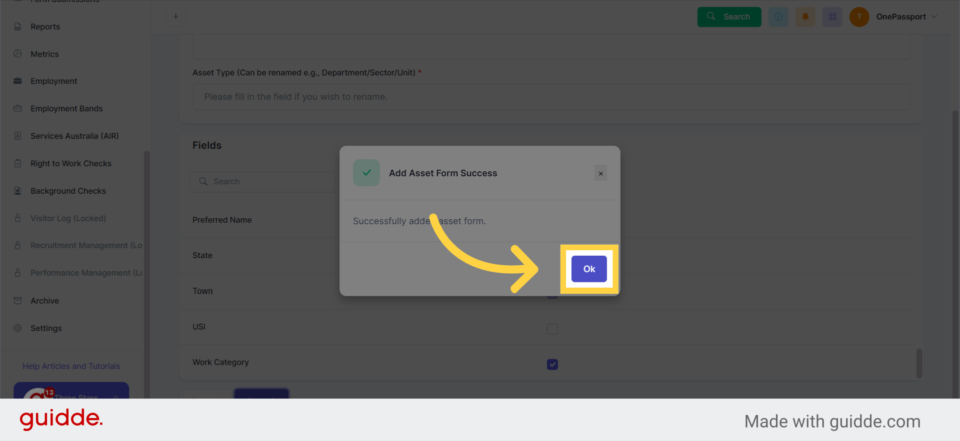Click the plus button in top bar
Screen dimensions: 960x441
coord(175,16)
